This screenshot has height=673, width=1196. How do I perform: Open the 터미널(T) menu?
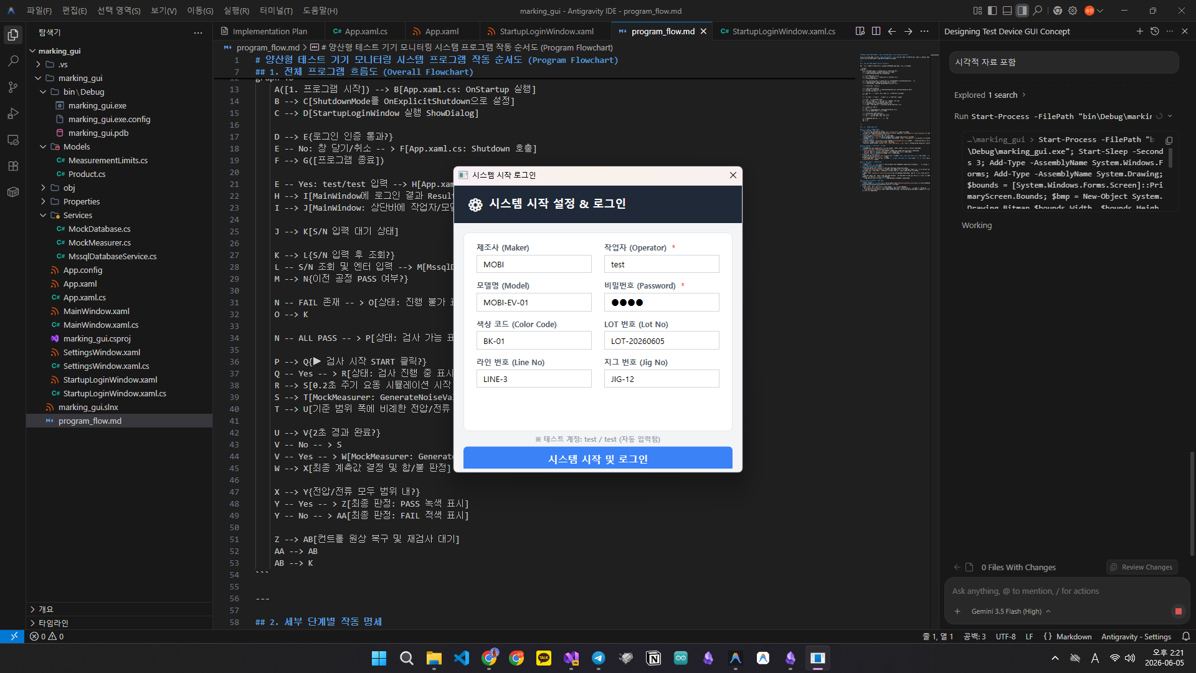tap(276, 11)
